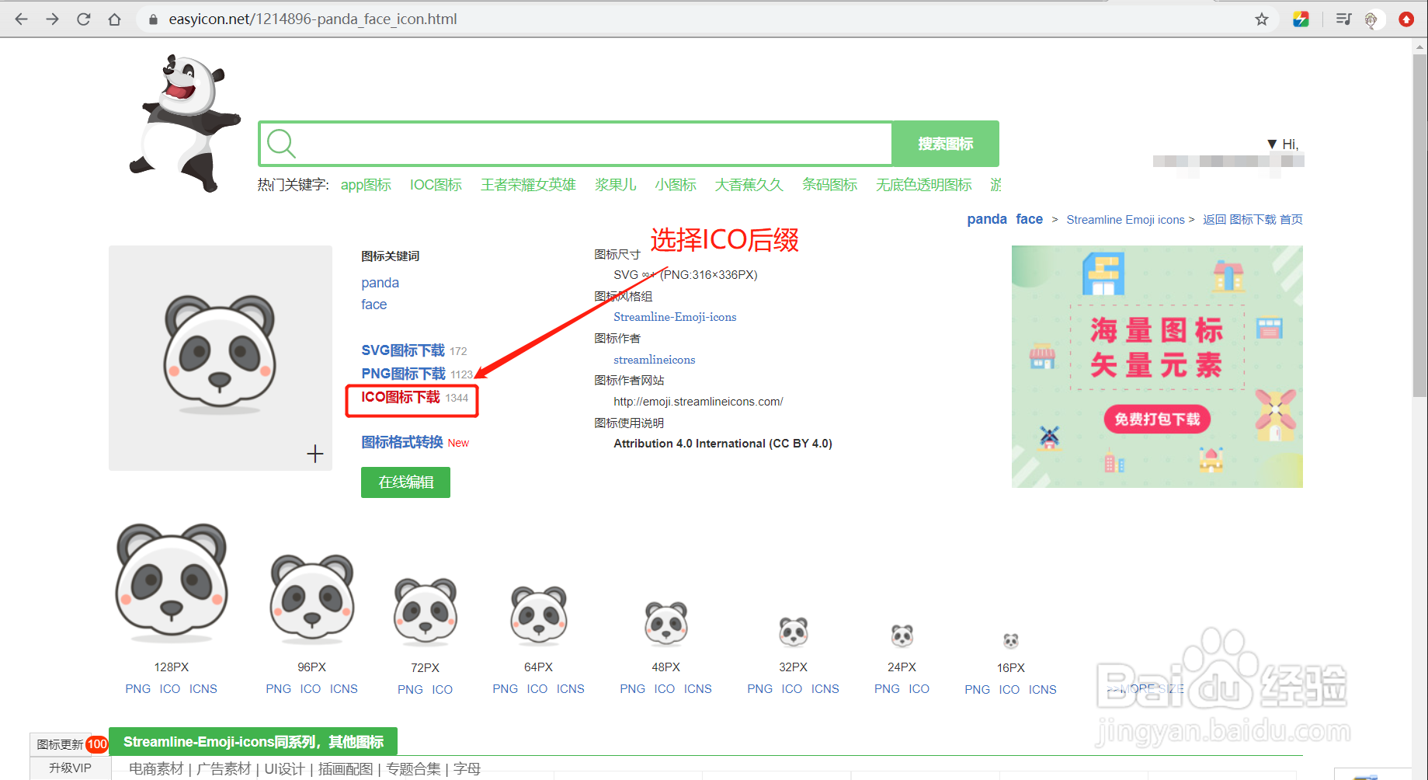The height and width of the screenshot is (780, 1428).
Task: Click the page vertical scrollbar
Action: point(1419,225)
